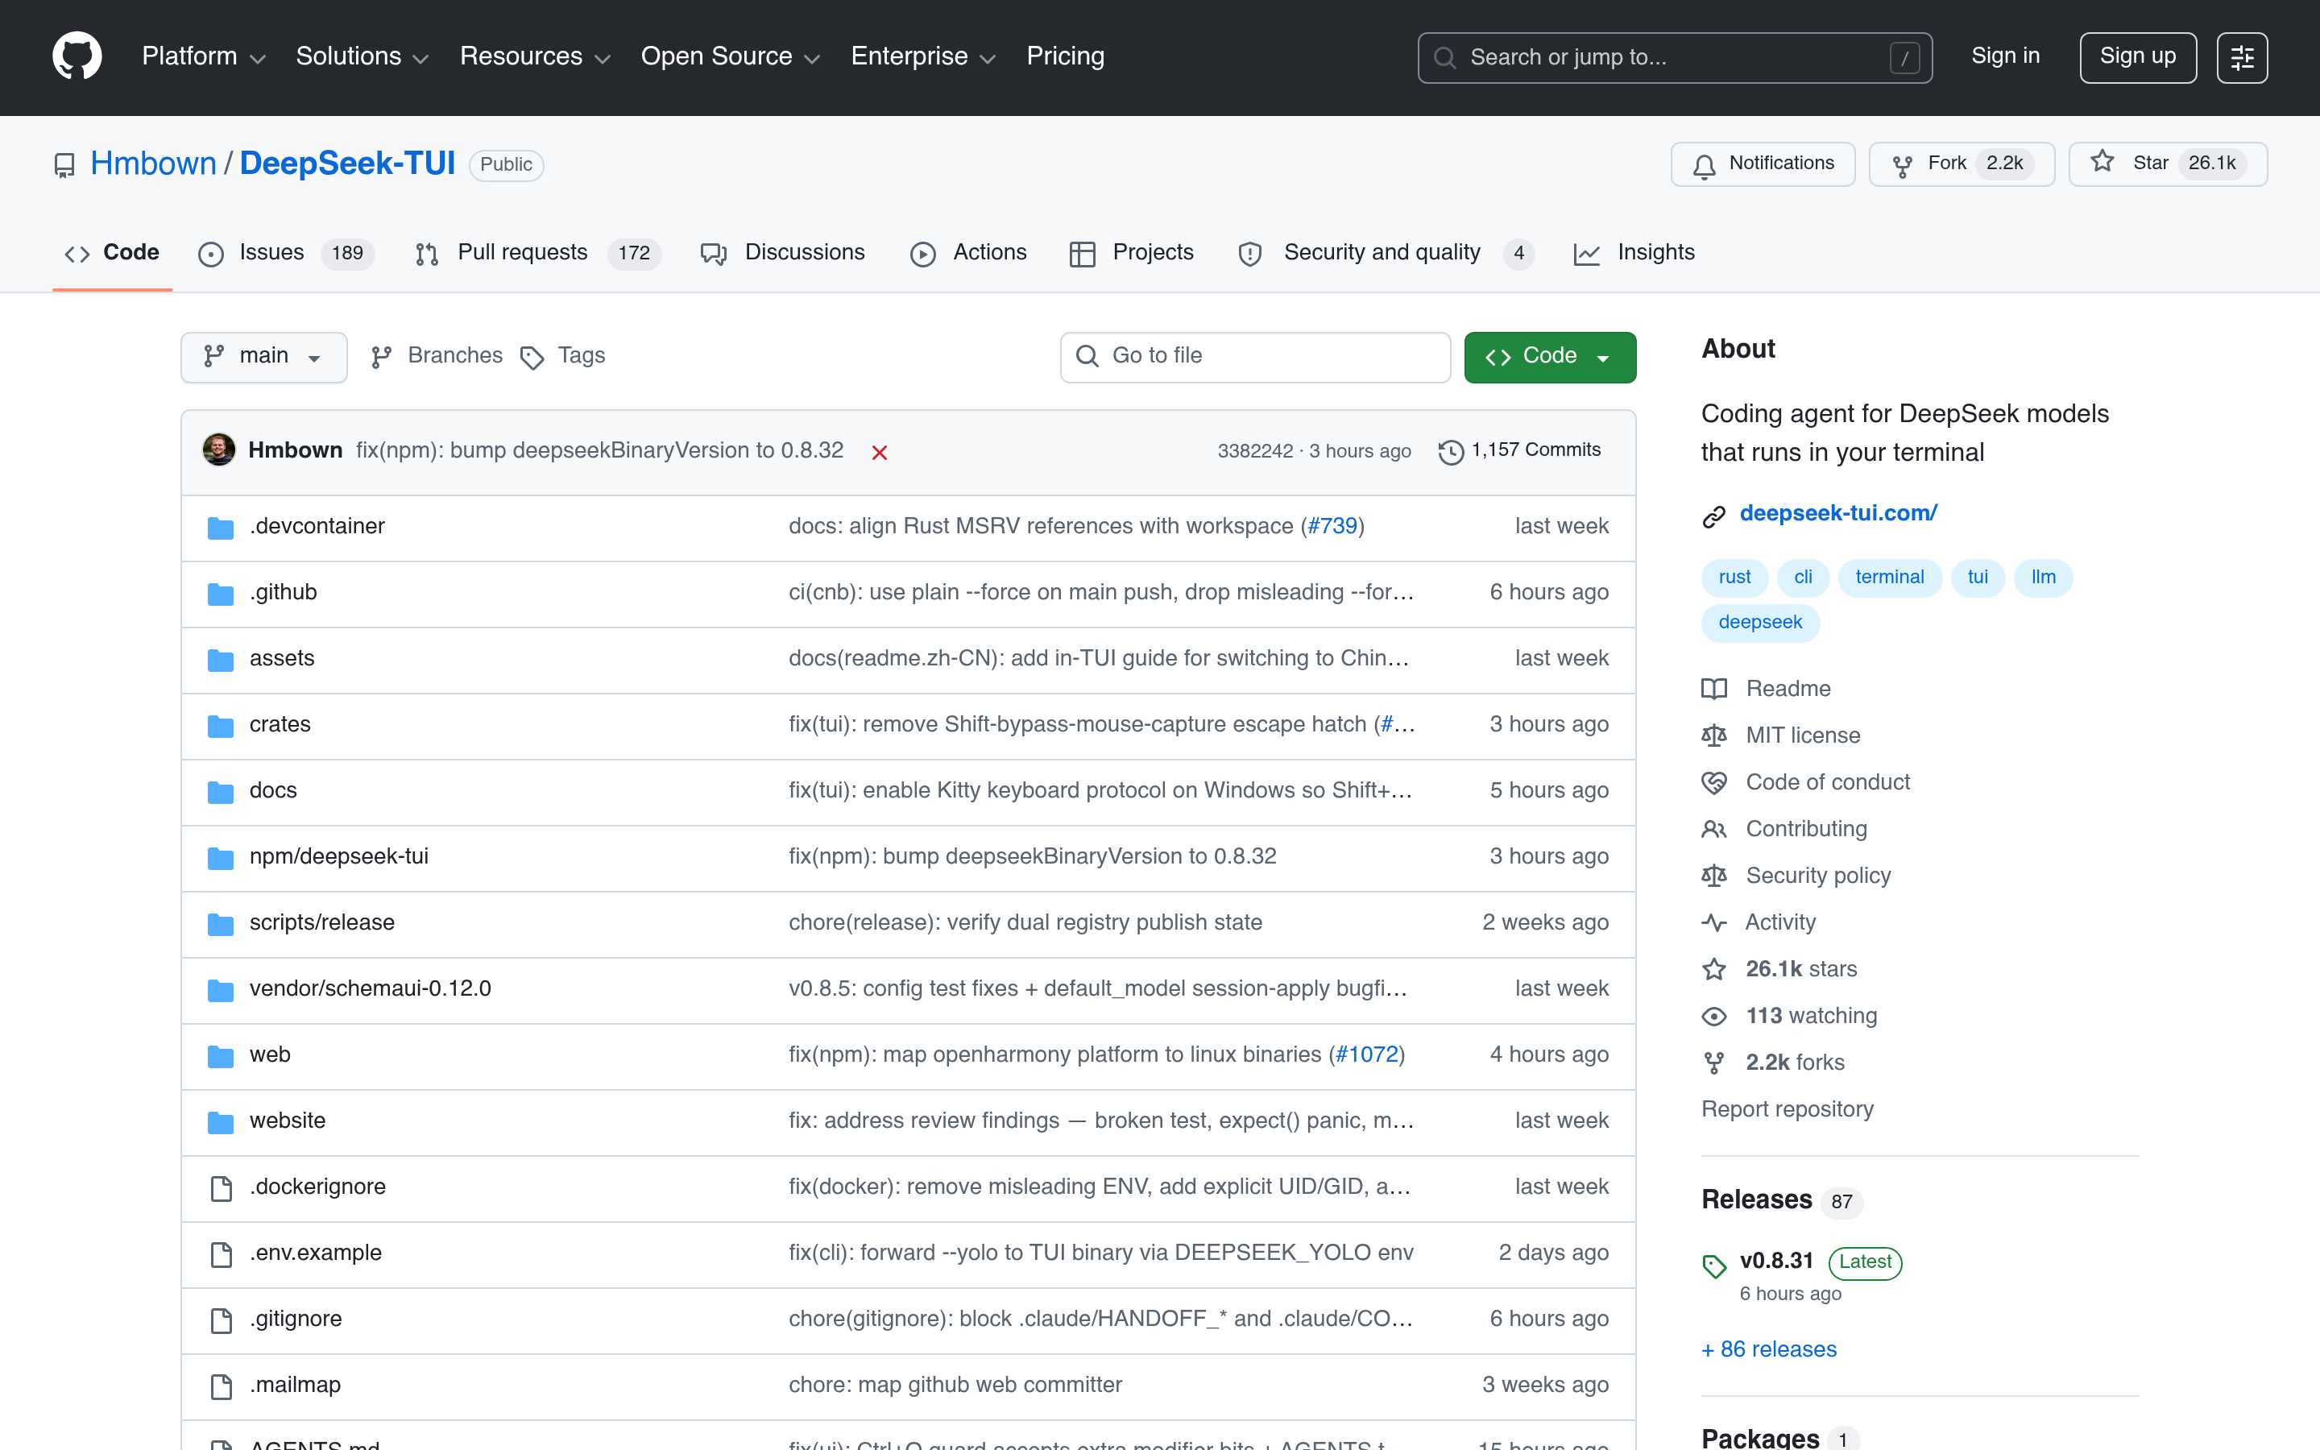
Task: Click the forks count fork icon
Action: pyautogui.click(x=1714, y=1063)
